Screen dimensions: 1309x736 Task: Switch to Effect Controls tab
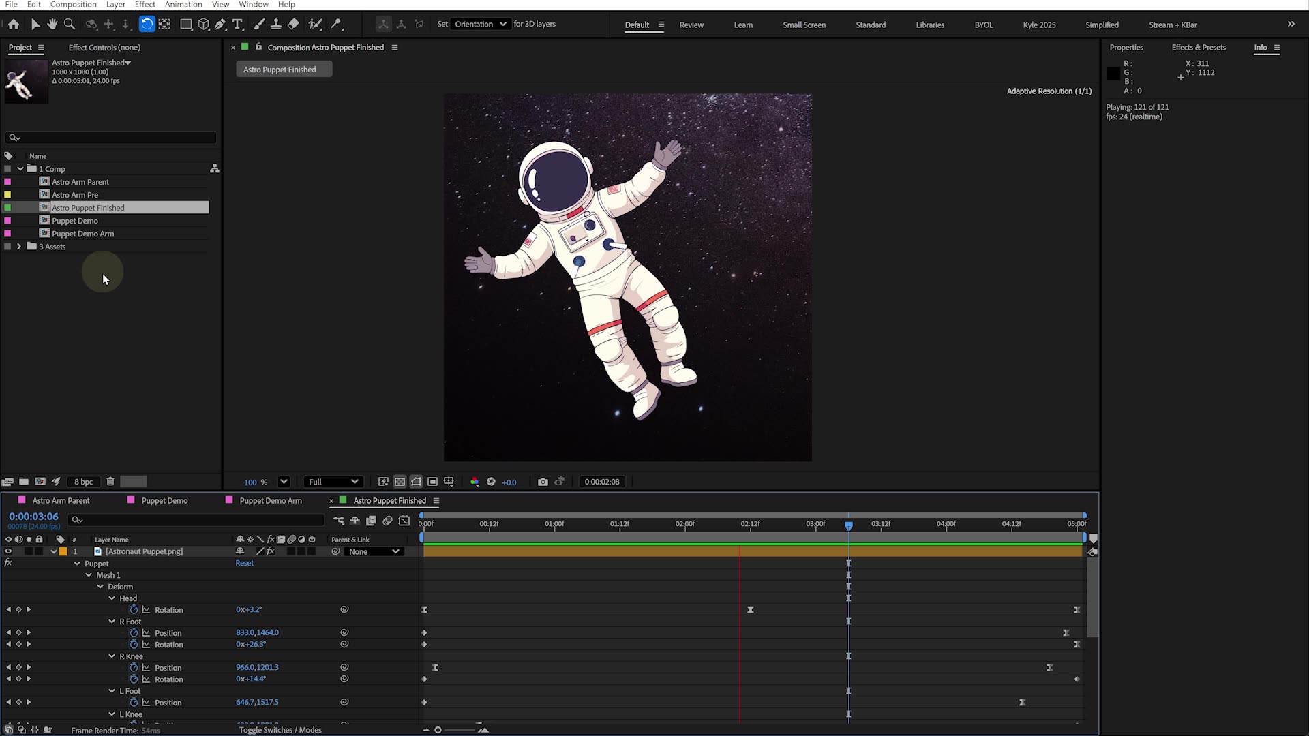coord(104,48)
